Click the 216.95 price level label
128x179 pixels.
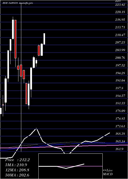tap(120, 20)
